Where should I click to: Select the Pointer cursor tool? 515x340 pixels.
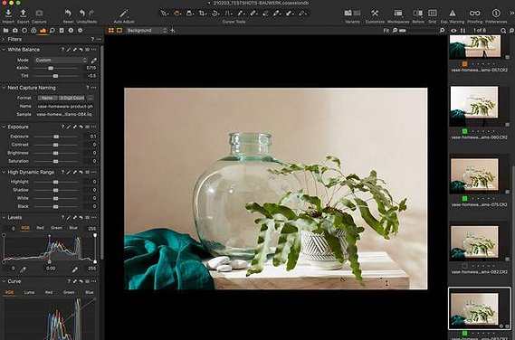click(x=164, y=14)
